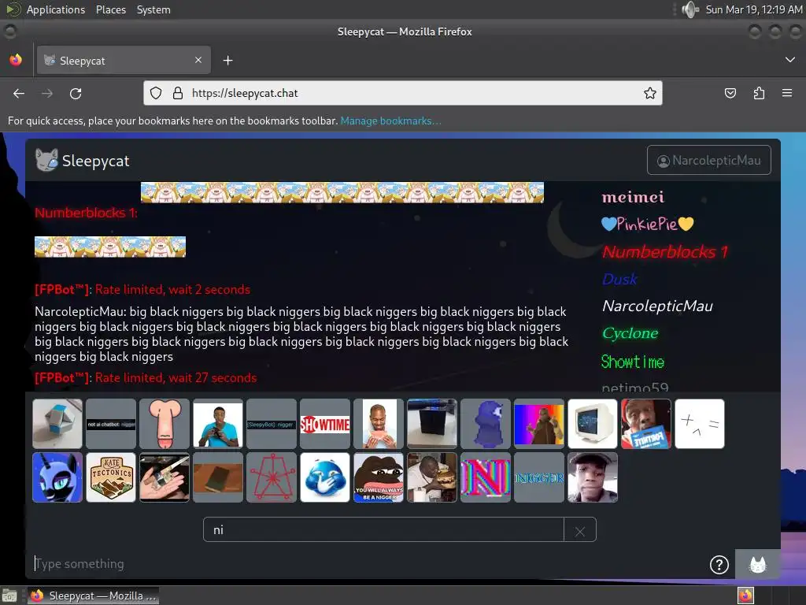The image size is (806, 605).
Task: Open the volume control in the panel
Action: click(x=690, y=9)
